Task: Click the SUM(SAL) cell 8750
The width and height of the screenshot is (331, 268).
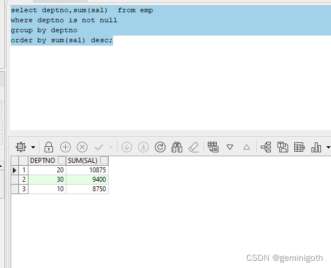Action: (87, 189)
